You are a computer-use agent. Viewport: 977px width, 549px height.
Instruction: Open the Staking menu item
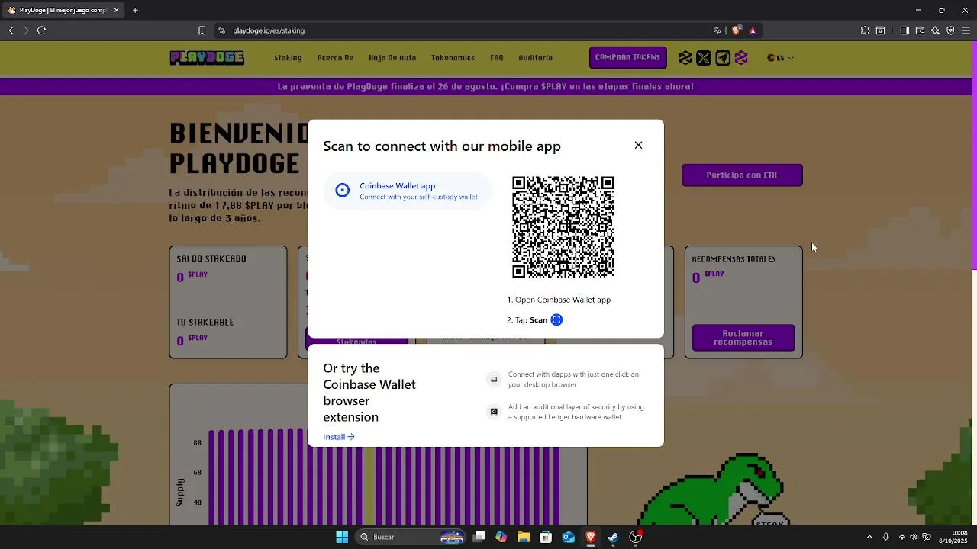click(x=288, y=58)
